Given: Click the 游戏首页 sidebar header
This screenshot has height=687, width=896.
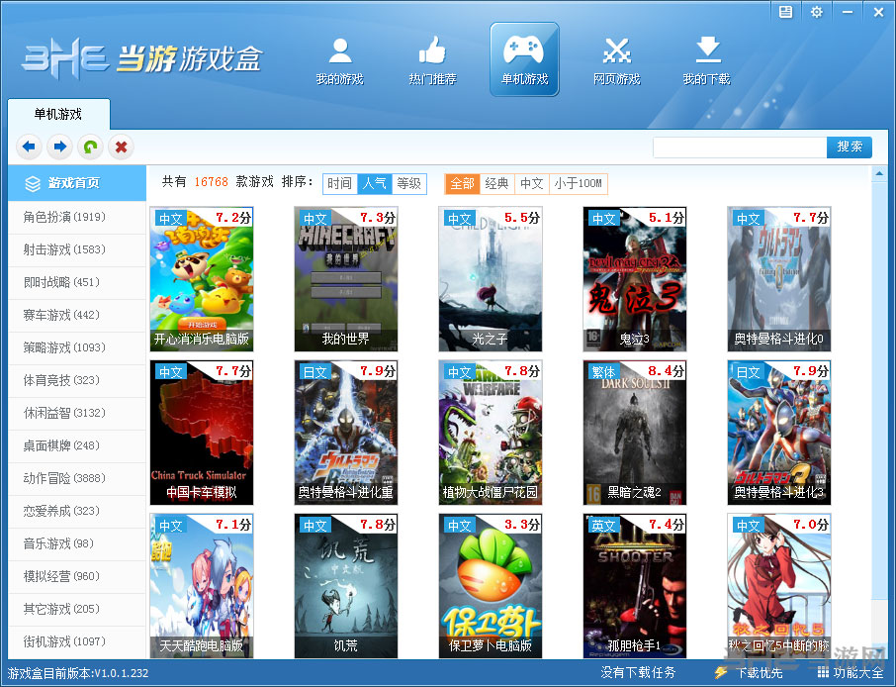Looking at the screenshot, I should tap(77, 183).
